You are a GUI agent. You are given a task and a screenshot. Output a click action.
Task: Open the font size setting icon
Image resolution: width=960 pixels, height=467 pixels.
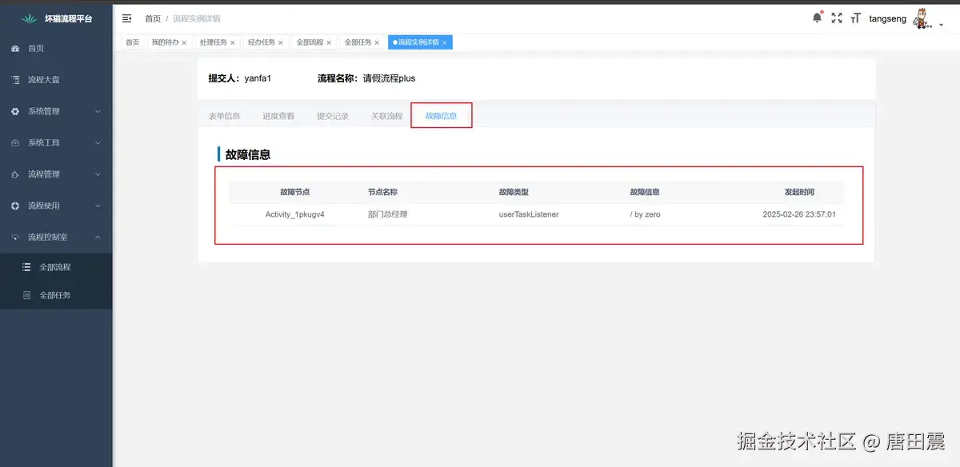856,18
